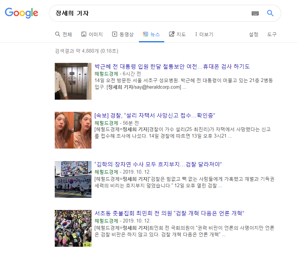Click the Google logo
The width and height of the screenshot is (298, 253).
pyautogui.click(x=21, y=13)
